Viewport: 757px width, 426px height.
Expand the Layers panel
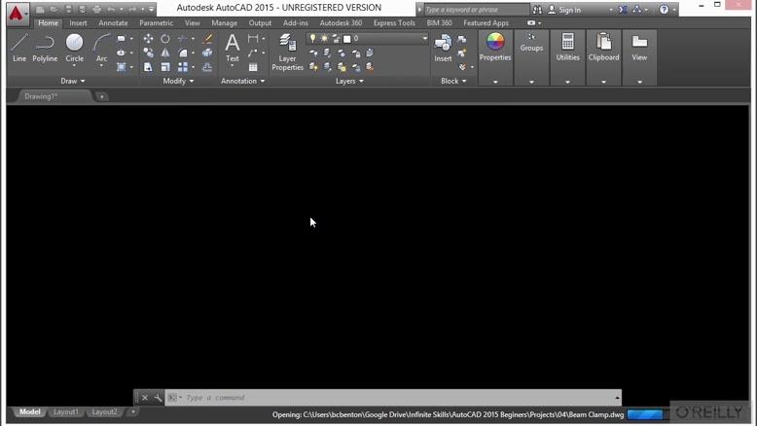(349, 81)
